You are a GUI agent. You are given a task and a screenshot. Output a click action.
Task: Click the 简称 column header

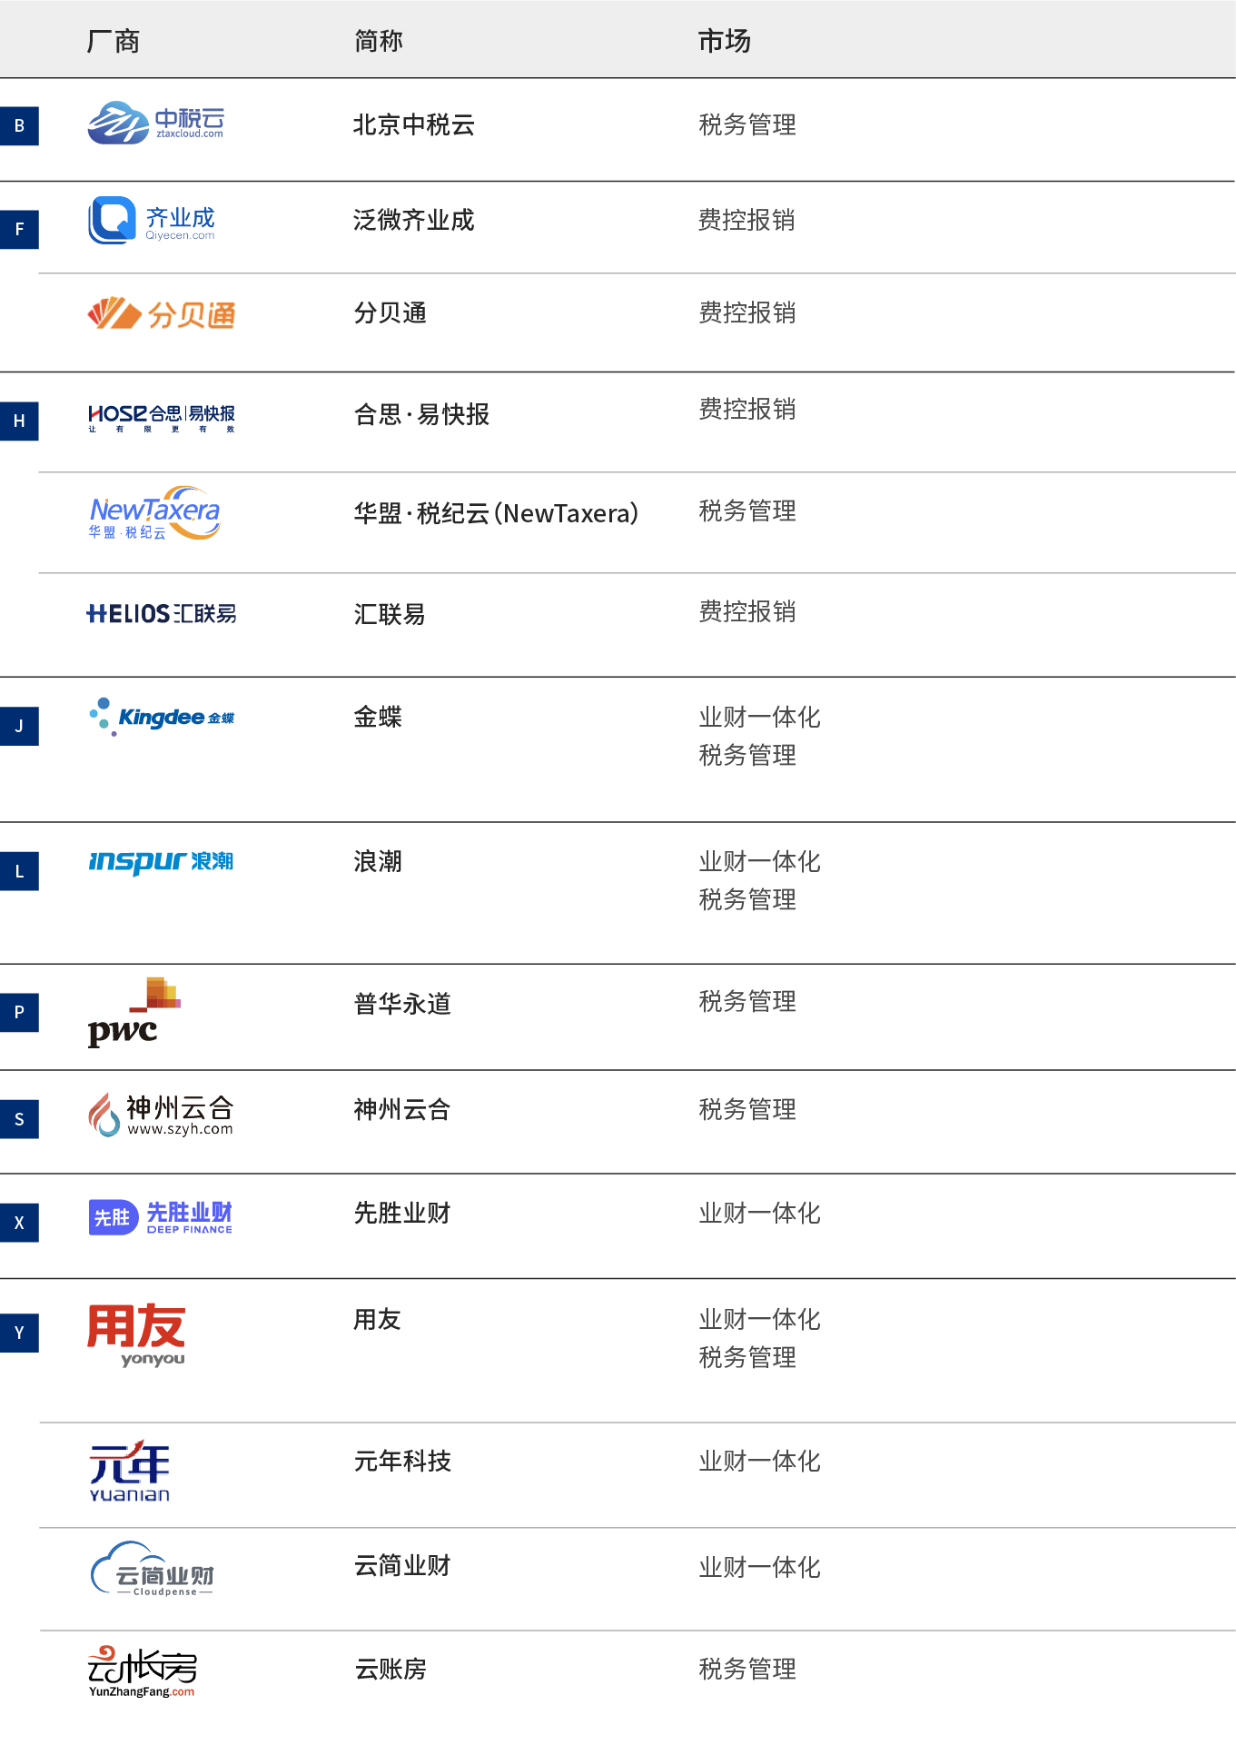379,42
